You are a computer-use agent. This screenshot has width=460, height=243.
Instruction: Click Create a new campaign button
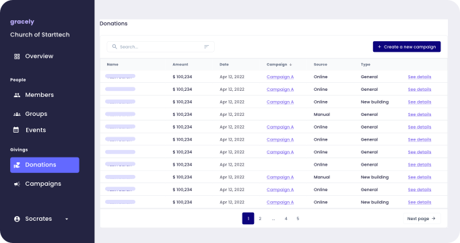pyautogui.click(x=407, y=46)
